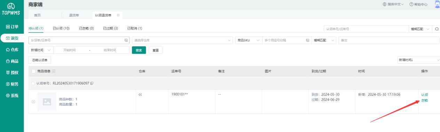The height and width of the screenshot is (132, 440).
Task: Open the 商品SKU type dropdown
Action: point(249,40)
